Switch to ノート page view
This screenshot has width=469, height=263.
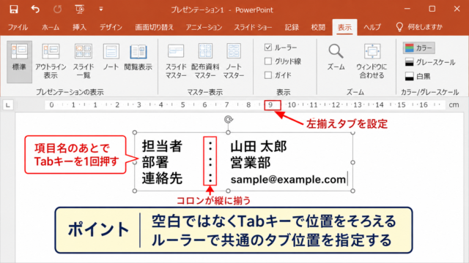(x=111, y=57)
